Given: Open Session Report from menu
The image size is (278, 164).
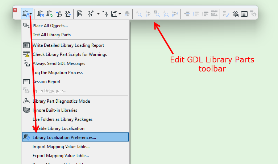Looking at the screenshot, I should point(75,82).
